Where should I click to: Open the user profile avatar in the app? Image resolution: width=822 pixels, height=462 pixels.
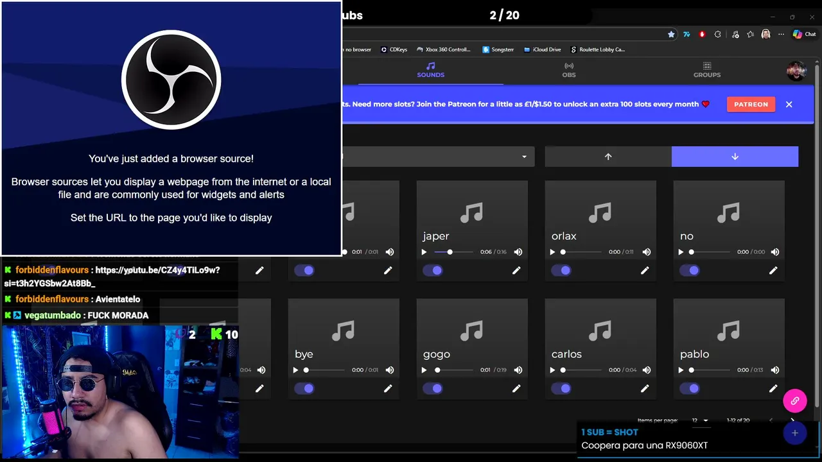tap(796, 71)
